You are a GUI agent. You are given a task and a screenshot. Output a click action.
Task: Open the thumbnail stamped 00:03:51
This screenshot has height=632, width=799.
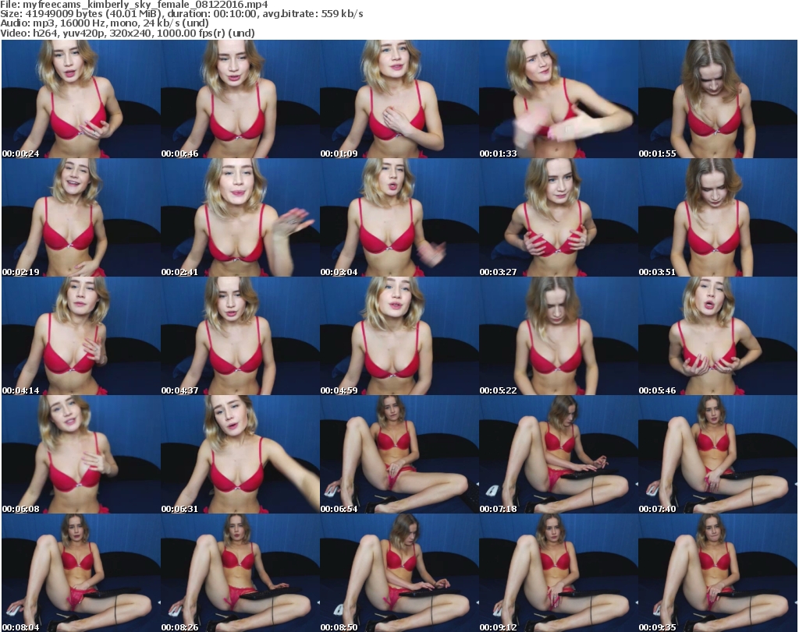(718, 217)
